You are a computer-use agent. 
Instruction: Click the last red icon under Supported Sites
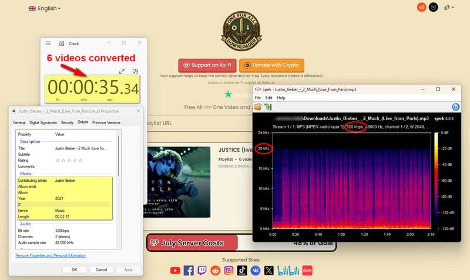[x=307, y=271]
